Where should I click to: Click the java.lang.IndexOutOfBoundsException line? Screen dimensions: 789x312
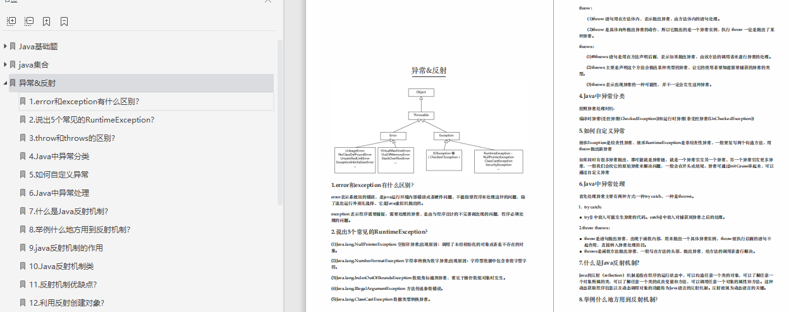point(419,277)
